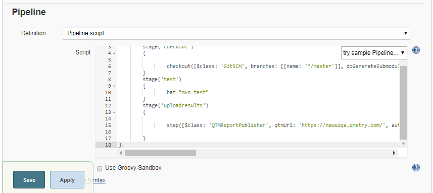433x193 pixels.
Task: Open help for the Script field
Action: coord(416,51)
